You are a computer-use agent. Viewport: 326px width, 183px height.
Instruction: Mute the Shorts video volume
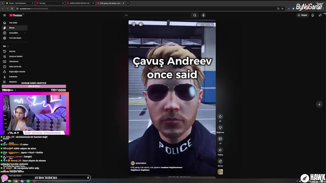[141, 25]
